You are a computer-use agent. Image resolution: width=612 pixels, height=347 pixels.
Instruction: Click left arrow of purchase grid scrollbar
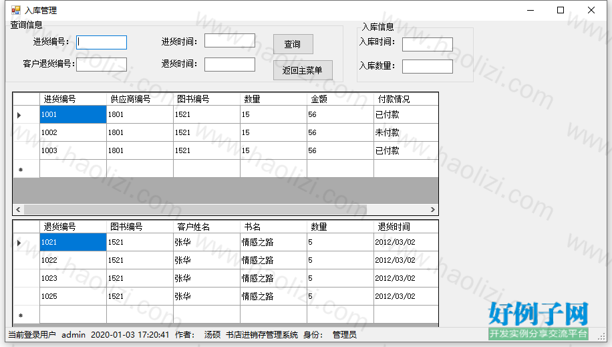click(18, 209)
